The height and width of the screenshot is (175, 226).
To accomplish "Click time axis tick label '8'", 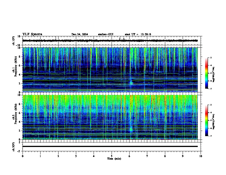I will coord(165,156).
